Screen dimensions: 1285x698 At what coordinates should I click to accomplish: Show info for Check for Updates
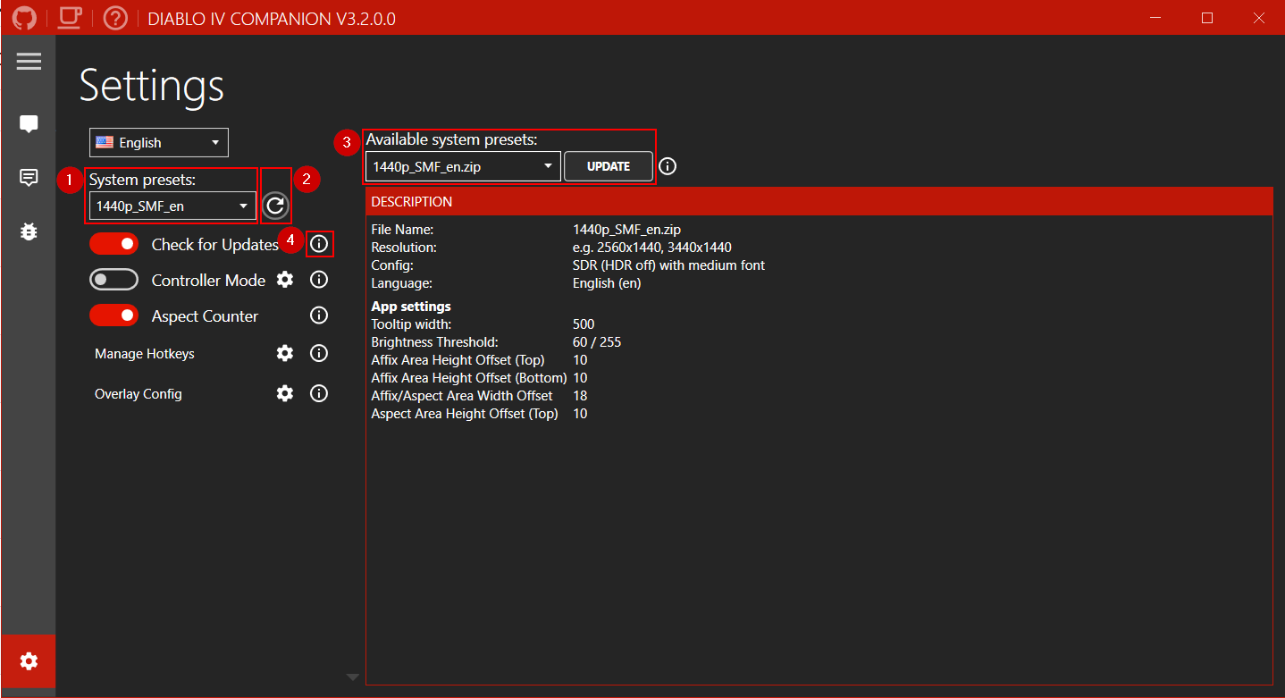(319, 243)
